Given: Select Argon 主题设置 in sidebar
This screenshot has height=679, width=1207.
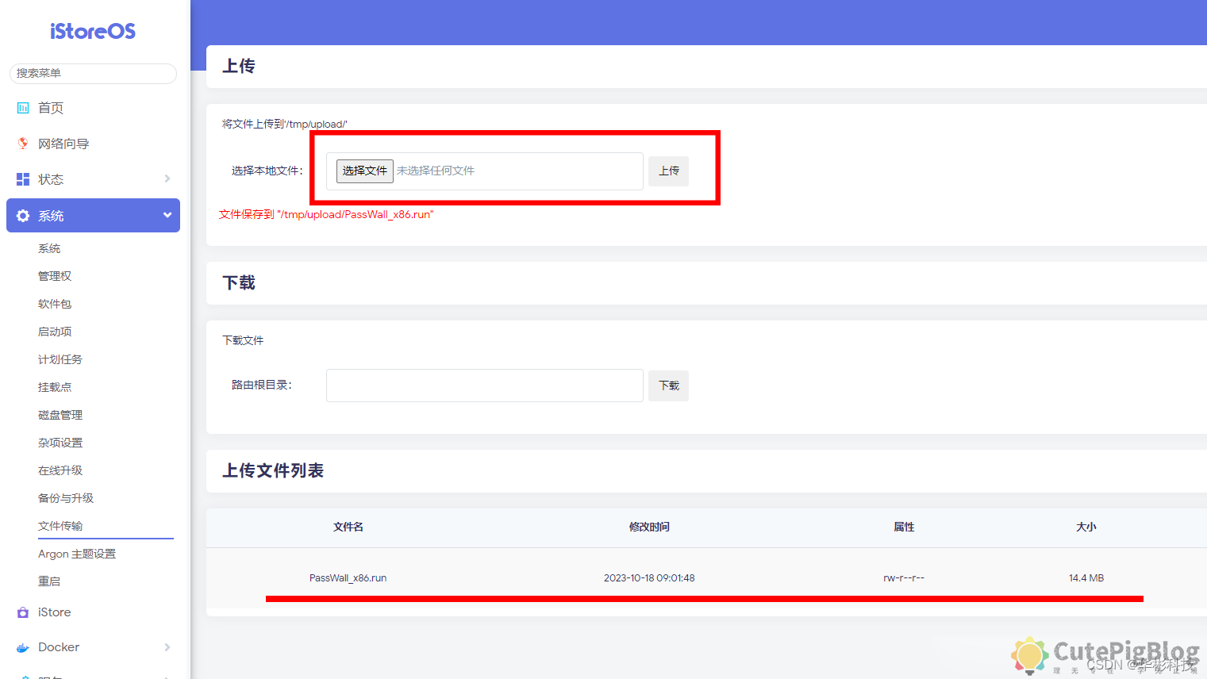Looking at the screenshot, I should pos(77,554).
